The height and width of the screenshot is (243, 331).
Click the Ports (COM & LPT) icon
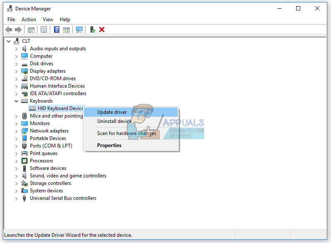[x=25, y=146]
